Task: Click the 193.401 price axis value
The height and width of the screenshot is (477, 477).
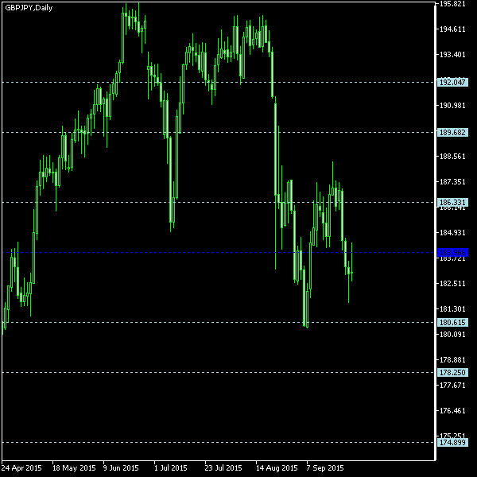Action: (452, 55)
